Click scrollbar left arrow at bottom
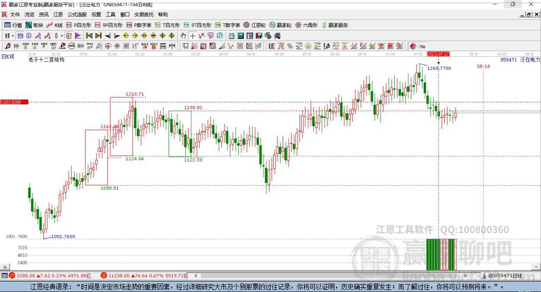This screenshot has height=292, width=541. coord(196,276)
